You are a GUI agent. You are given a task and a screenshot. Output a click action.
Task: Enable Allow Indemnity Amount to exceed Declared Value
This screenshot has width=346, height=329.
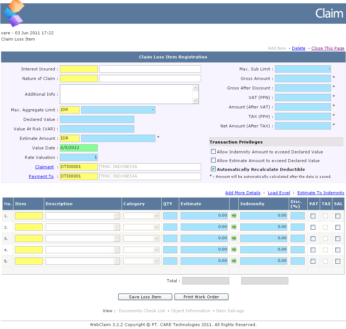(213, 152)
